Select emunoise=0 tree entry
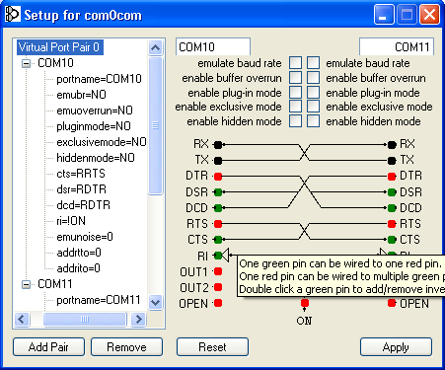The height and width of the screenshot is (370, 445). pyautogui.click(x=85, y=237)
